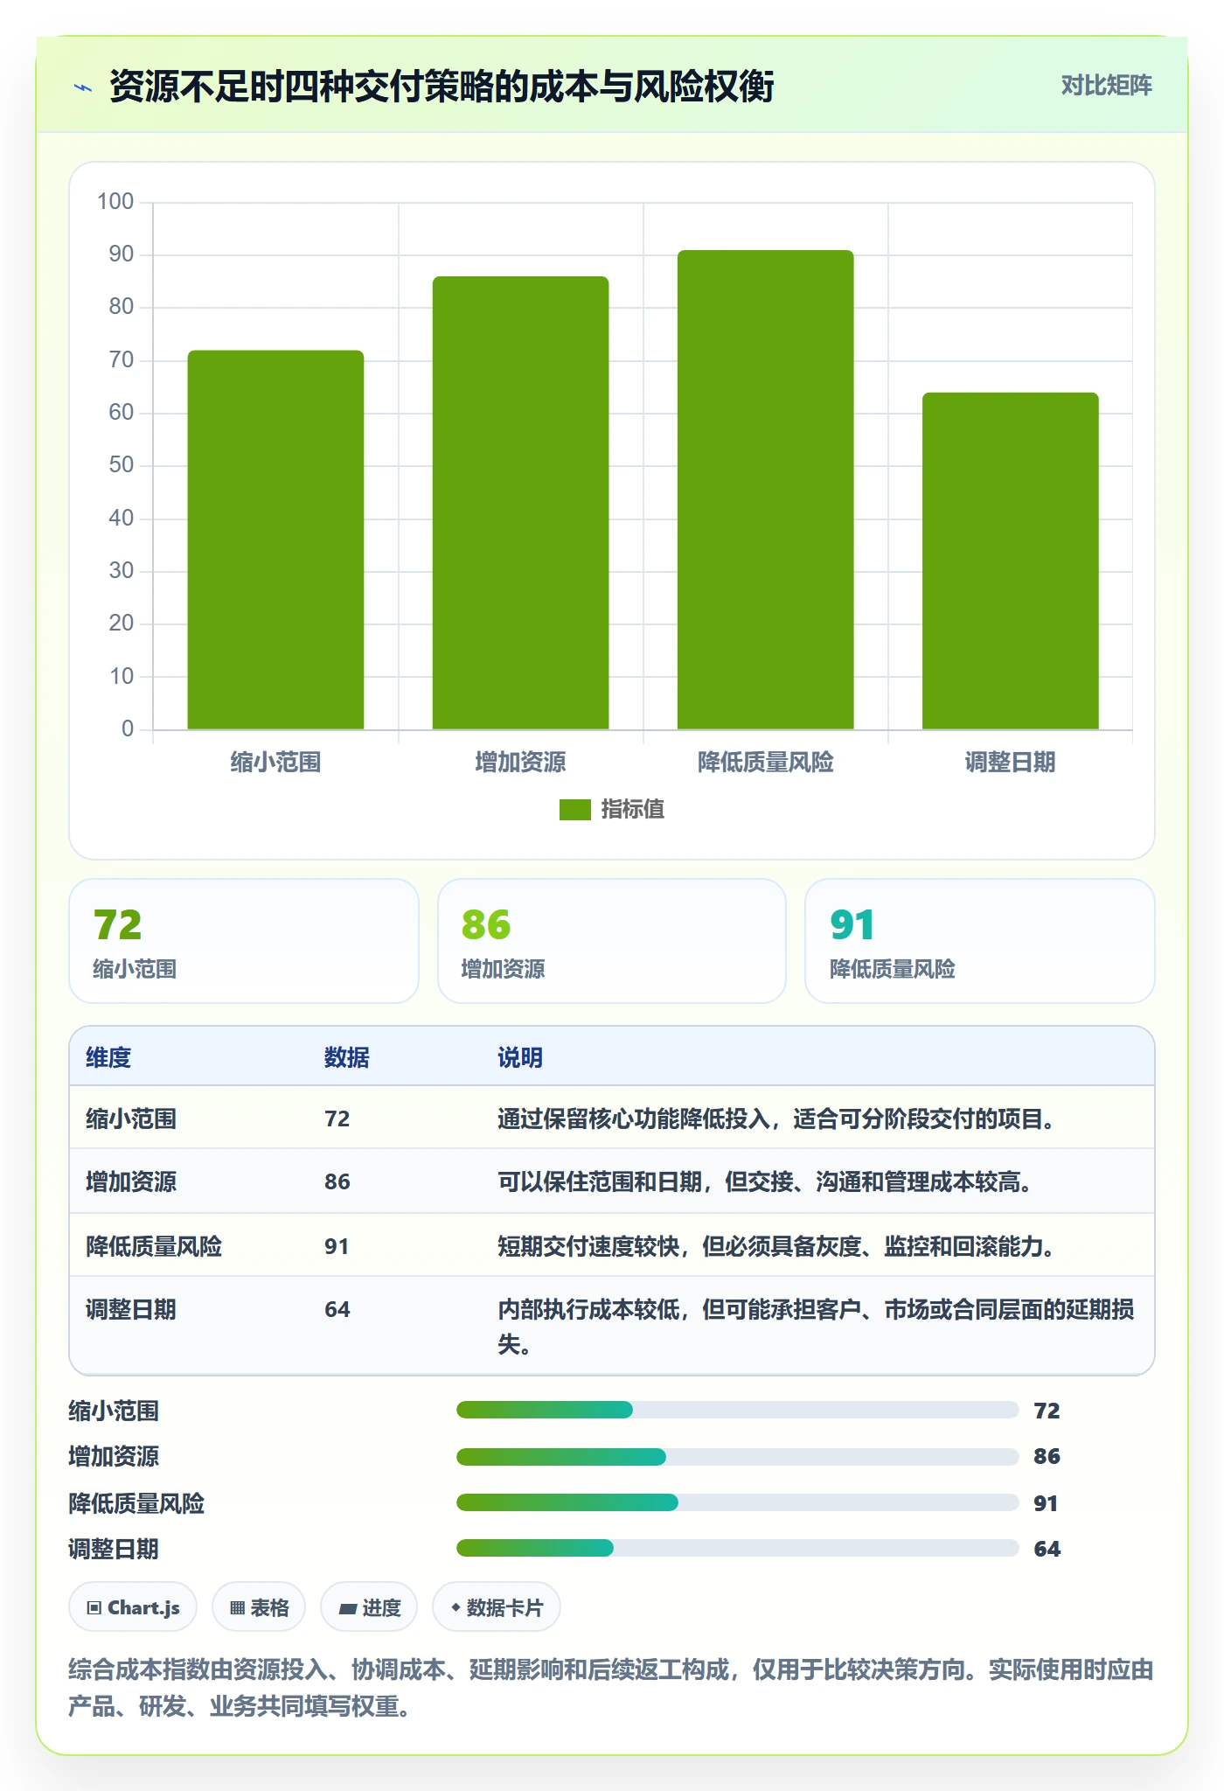
Task: Click the square icon in Chart.js chip
Action: [x=94, y=1607]
